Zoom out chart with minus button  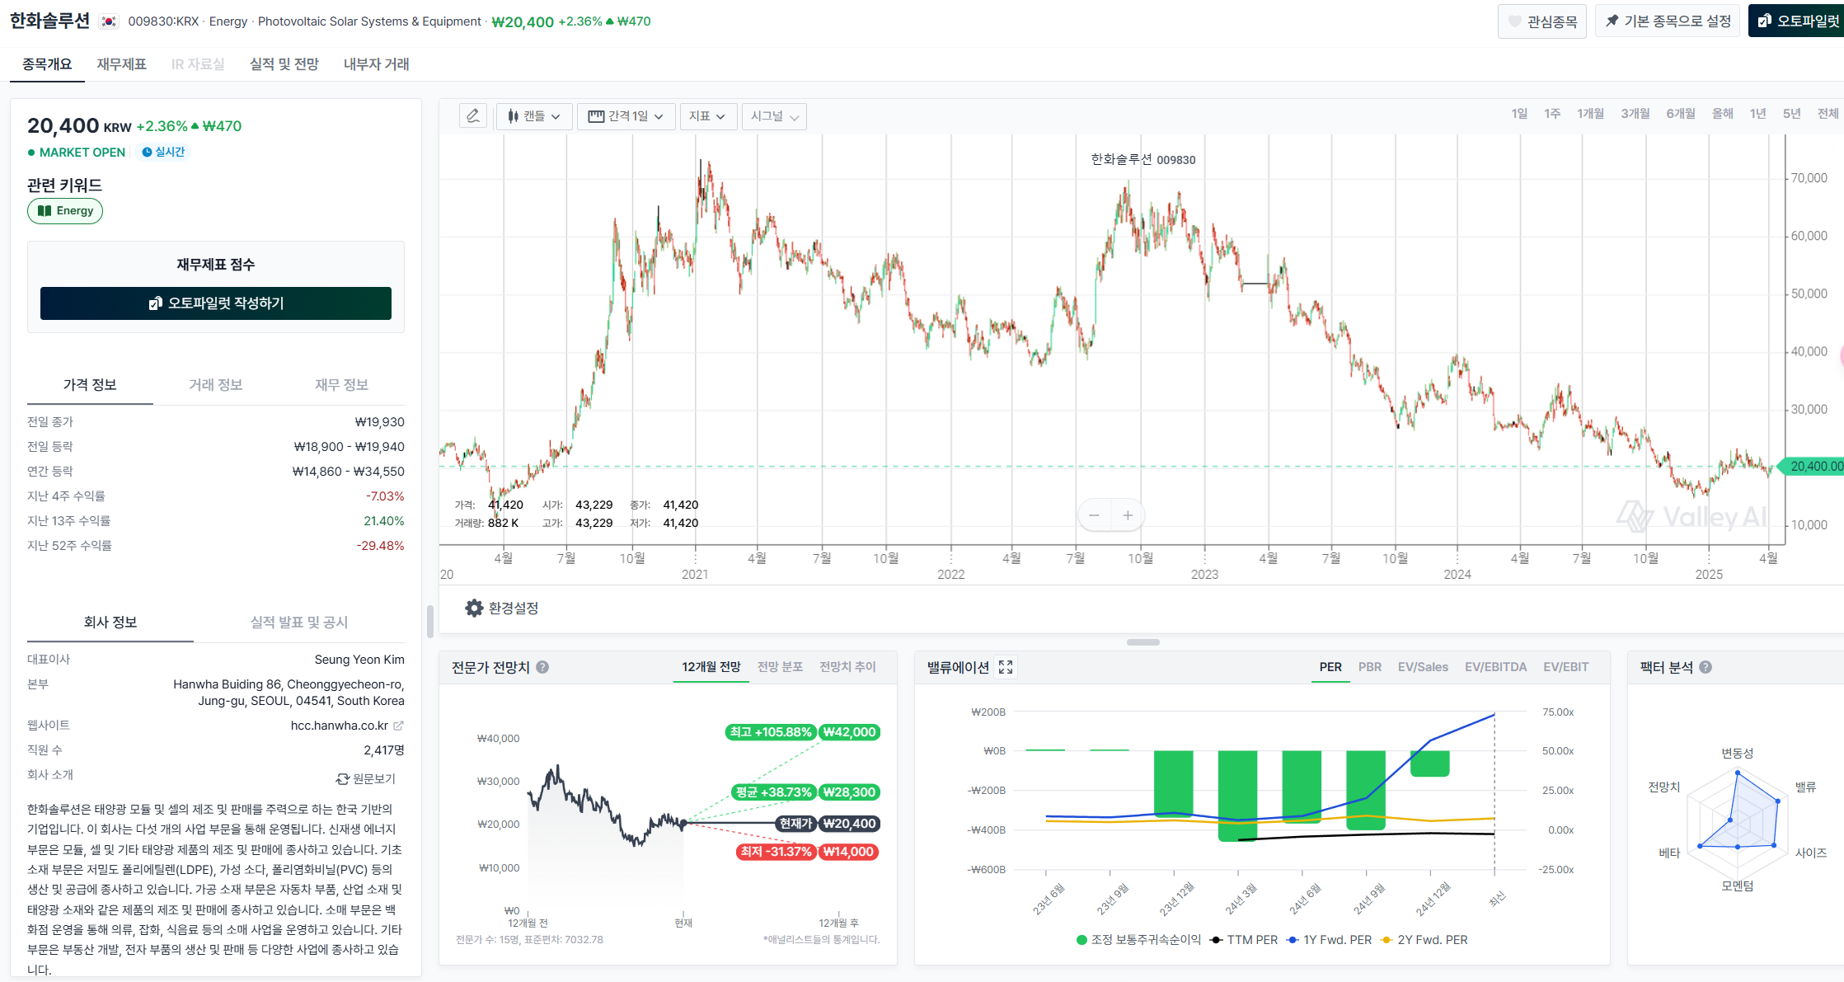point(1094,515)
